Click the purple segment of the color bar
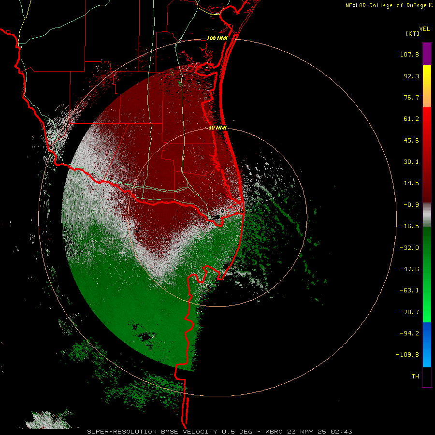Screen dimensions: 435x435 tap(427, 54)
